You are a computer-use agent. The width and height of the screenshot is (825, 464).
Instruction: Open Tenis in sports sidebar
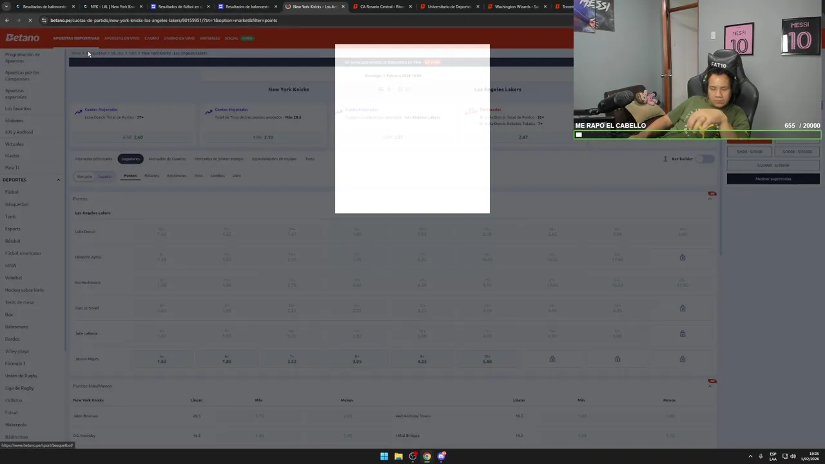coord(10,217)
